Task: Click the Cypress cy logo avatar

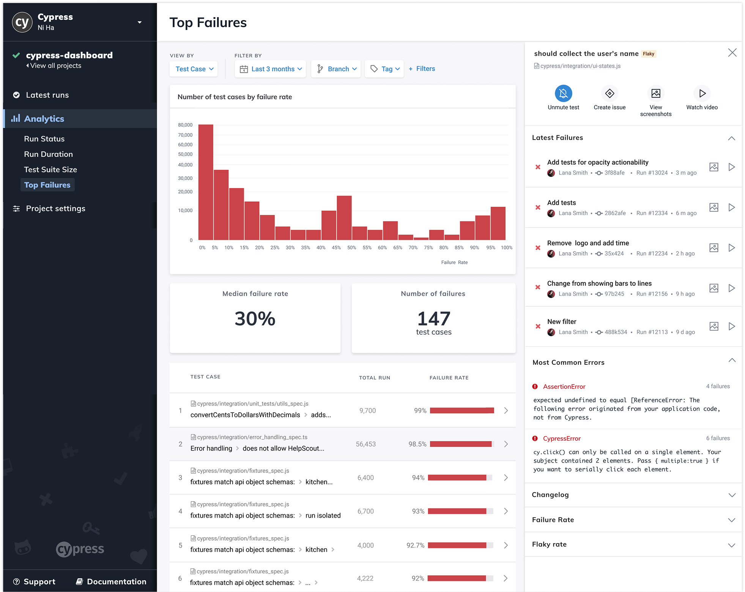Action: click(22, 22)
